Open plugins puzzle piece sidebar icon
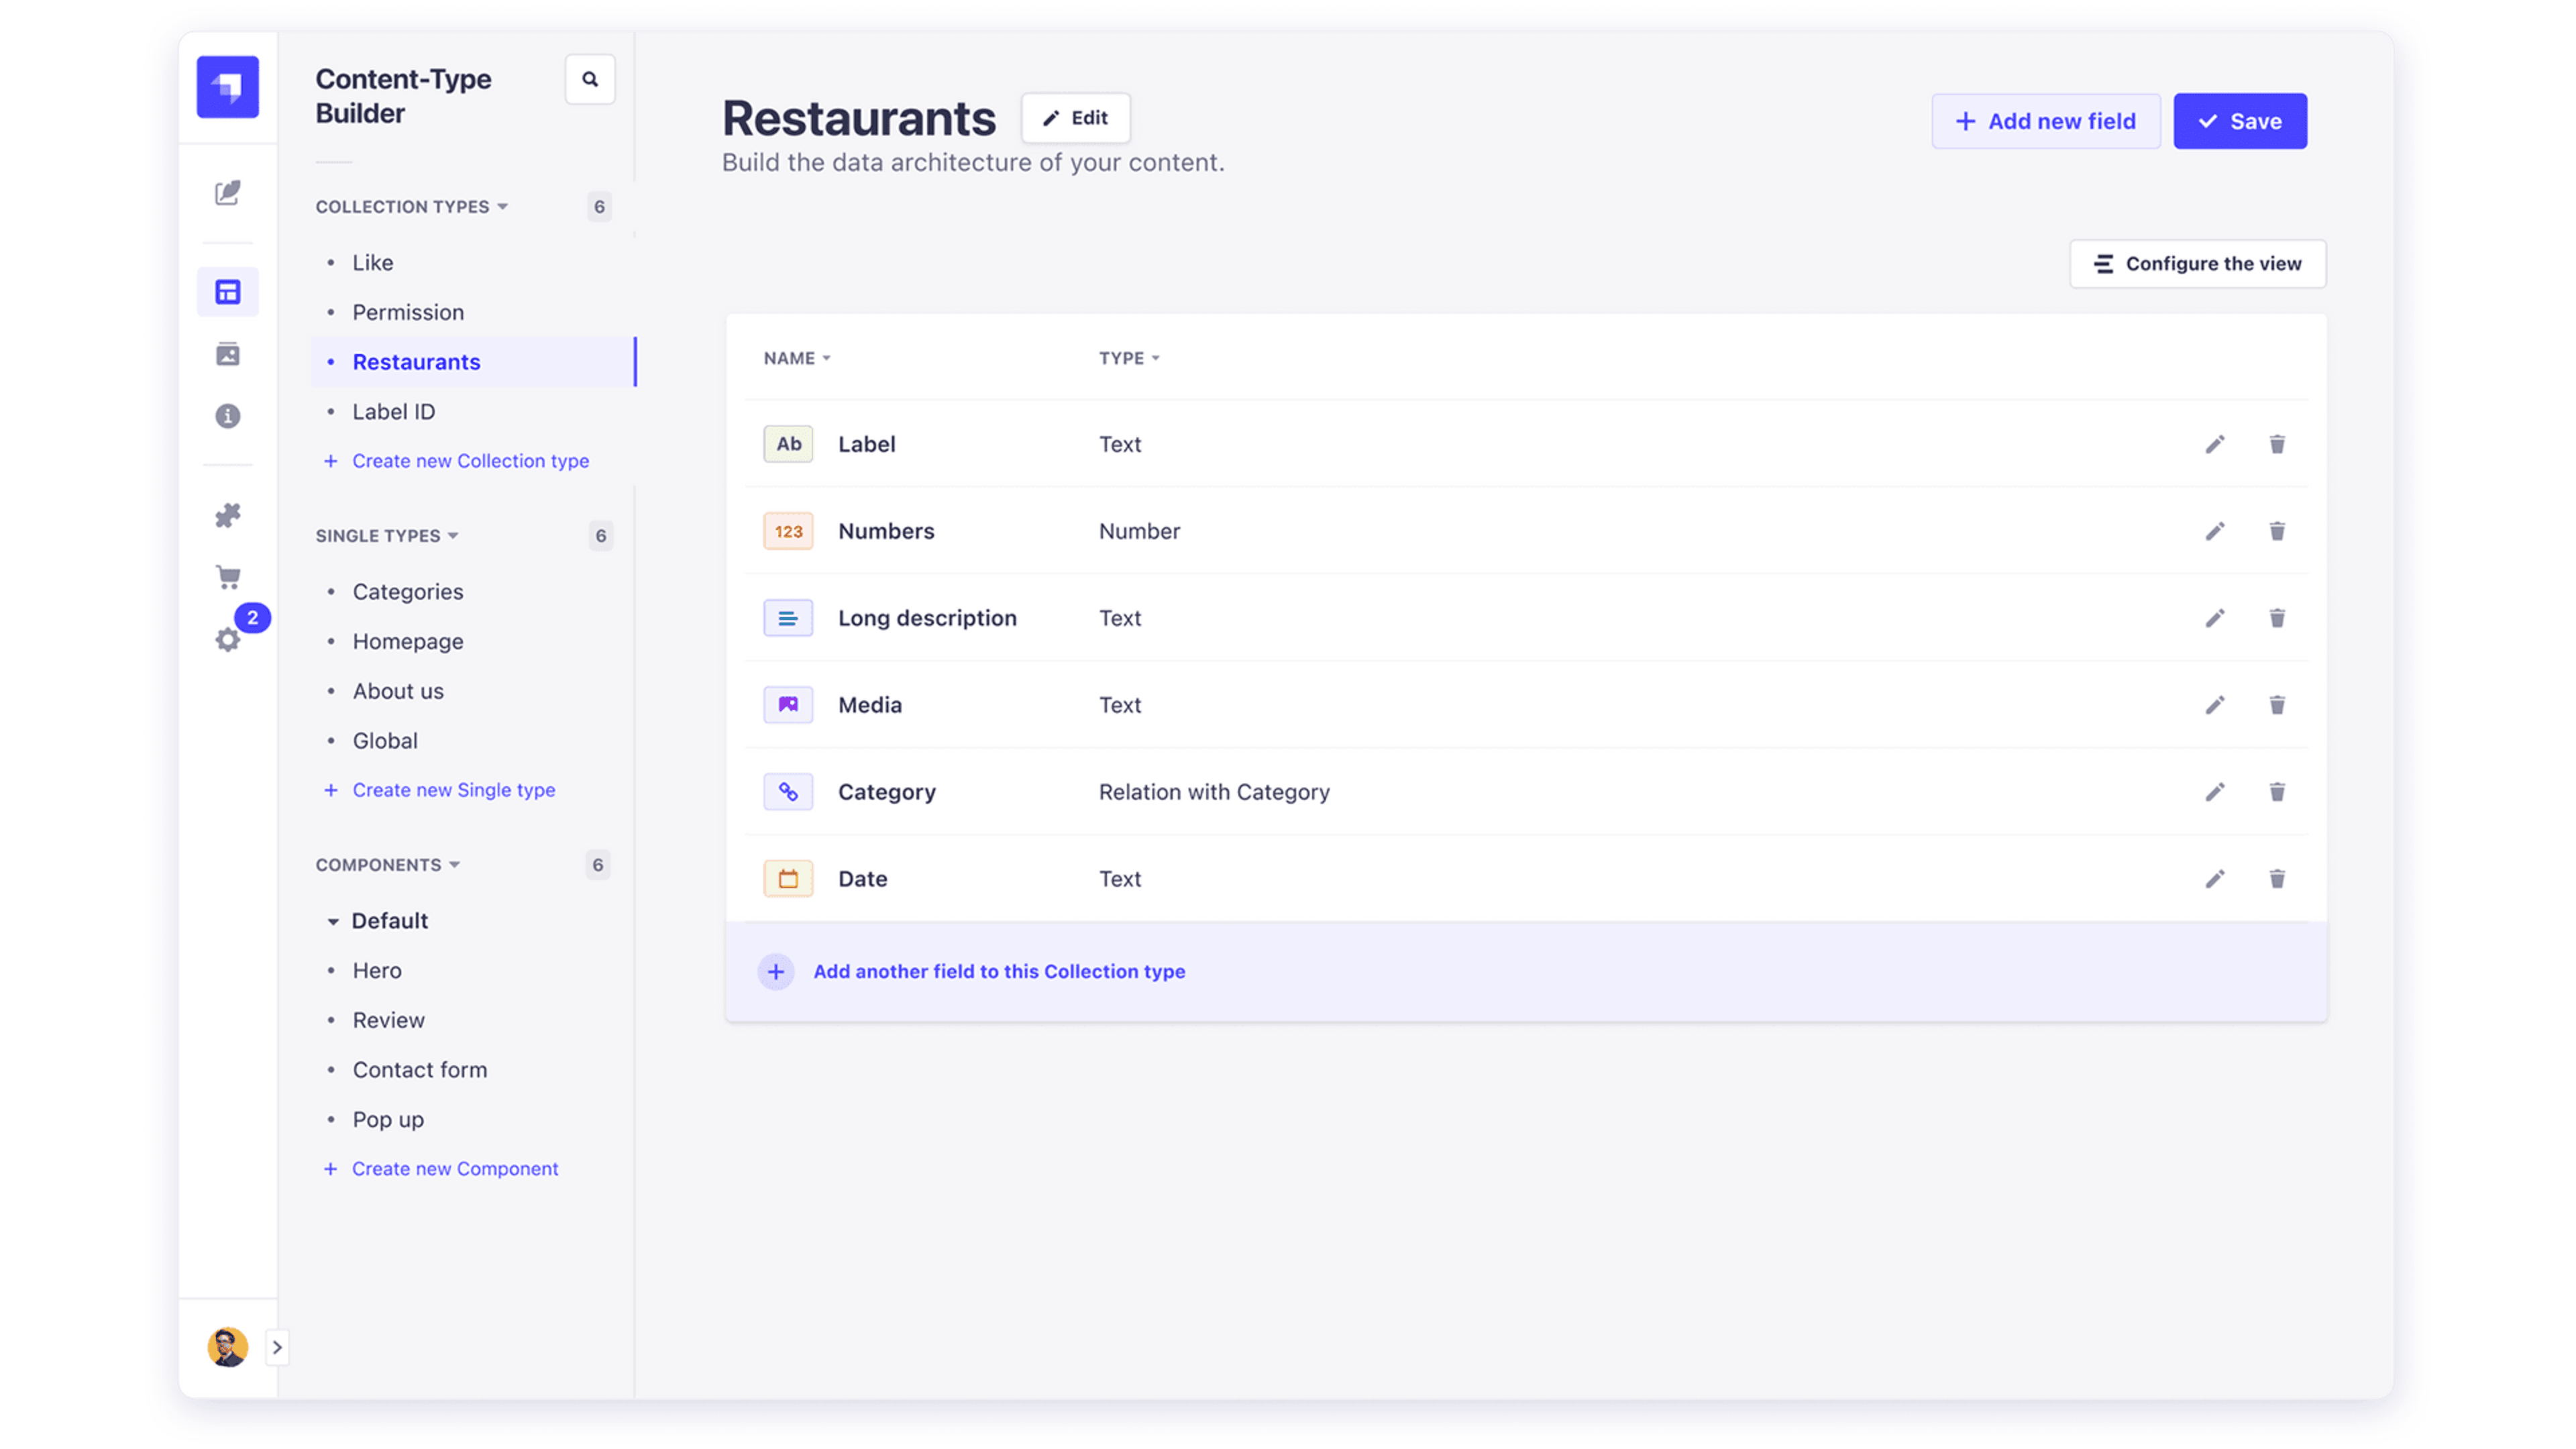The width and height of the screenshot is (2576, 1449). click(228, 515)
